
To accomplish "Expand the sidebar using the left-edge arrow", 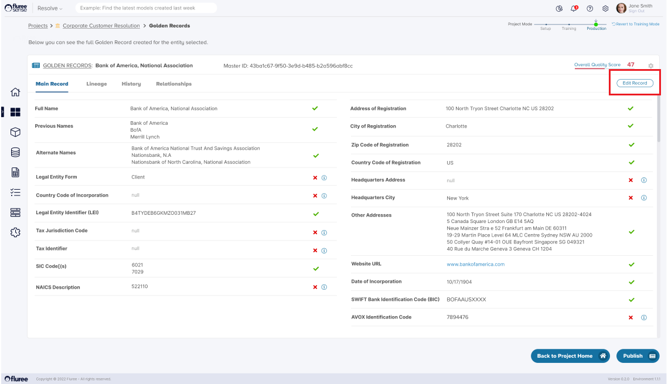I will (x=2, y=110).
